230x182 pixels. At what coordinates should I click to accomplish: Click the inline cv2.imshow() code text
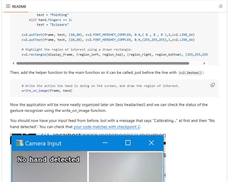click(x=190, y=73)
